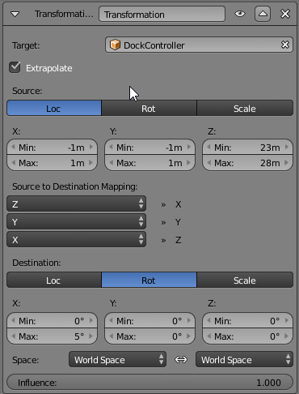Viewport: 299px width, 394px height.
Task: Click the truncated 'Transformati...' header label
Action: (64, 14)
